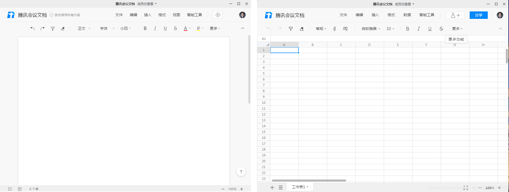Click page view icon in document status bar
Screen dimensions: 509x192
click(x=20, y=189)
